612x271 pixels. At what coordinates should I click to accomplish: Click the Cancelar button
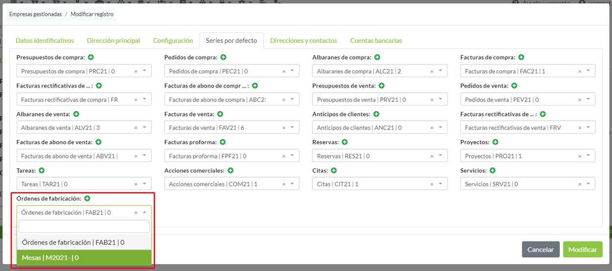point(540,249)
